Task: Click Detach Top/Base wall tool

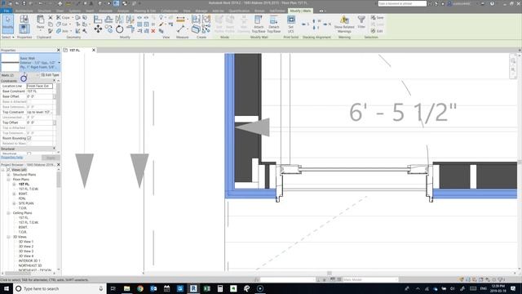Action: coord(274,24)
